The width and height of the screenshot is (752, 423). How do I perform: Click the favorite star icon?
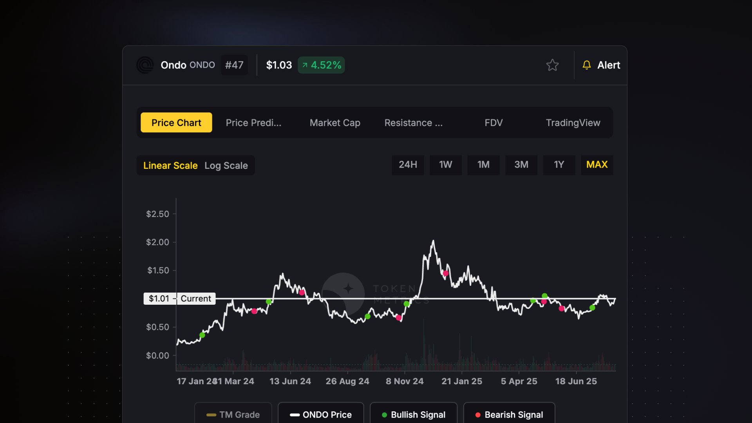(552, 65)
